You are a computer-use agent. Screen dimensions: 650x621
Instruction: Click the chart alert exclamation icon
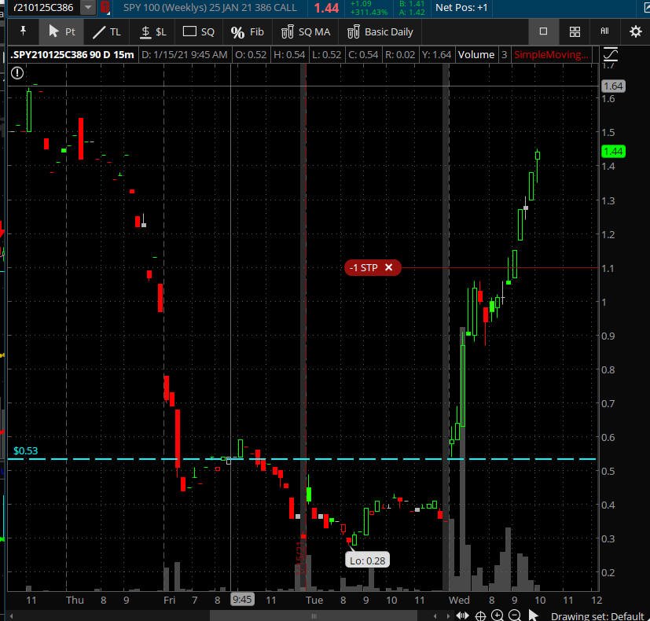click(x=17, y=73)
